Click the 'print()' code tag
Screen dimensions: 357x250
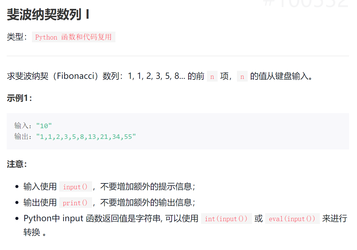pos(75,202)
